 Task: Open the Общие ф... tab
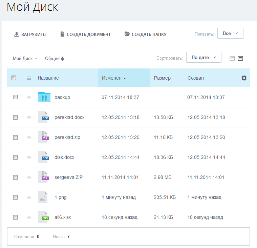pyautogui.click(x=57, y=58)
